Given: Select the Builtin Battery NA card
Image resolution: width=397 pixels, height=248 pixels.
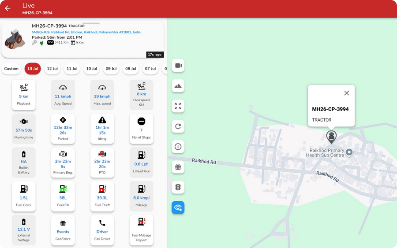Looking at the screenshot, I should pyautogui.click(x=24, y=163).
